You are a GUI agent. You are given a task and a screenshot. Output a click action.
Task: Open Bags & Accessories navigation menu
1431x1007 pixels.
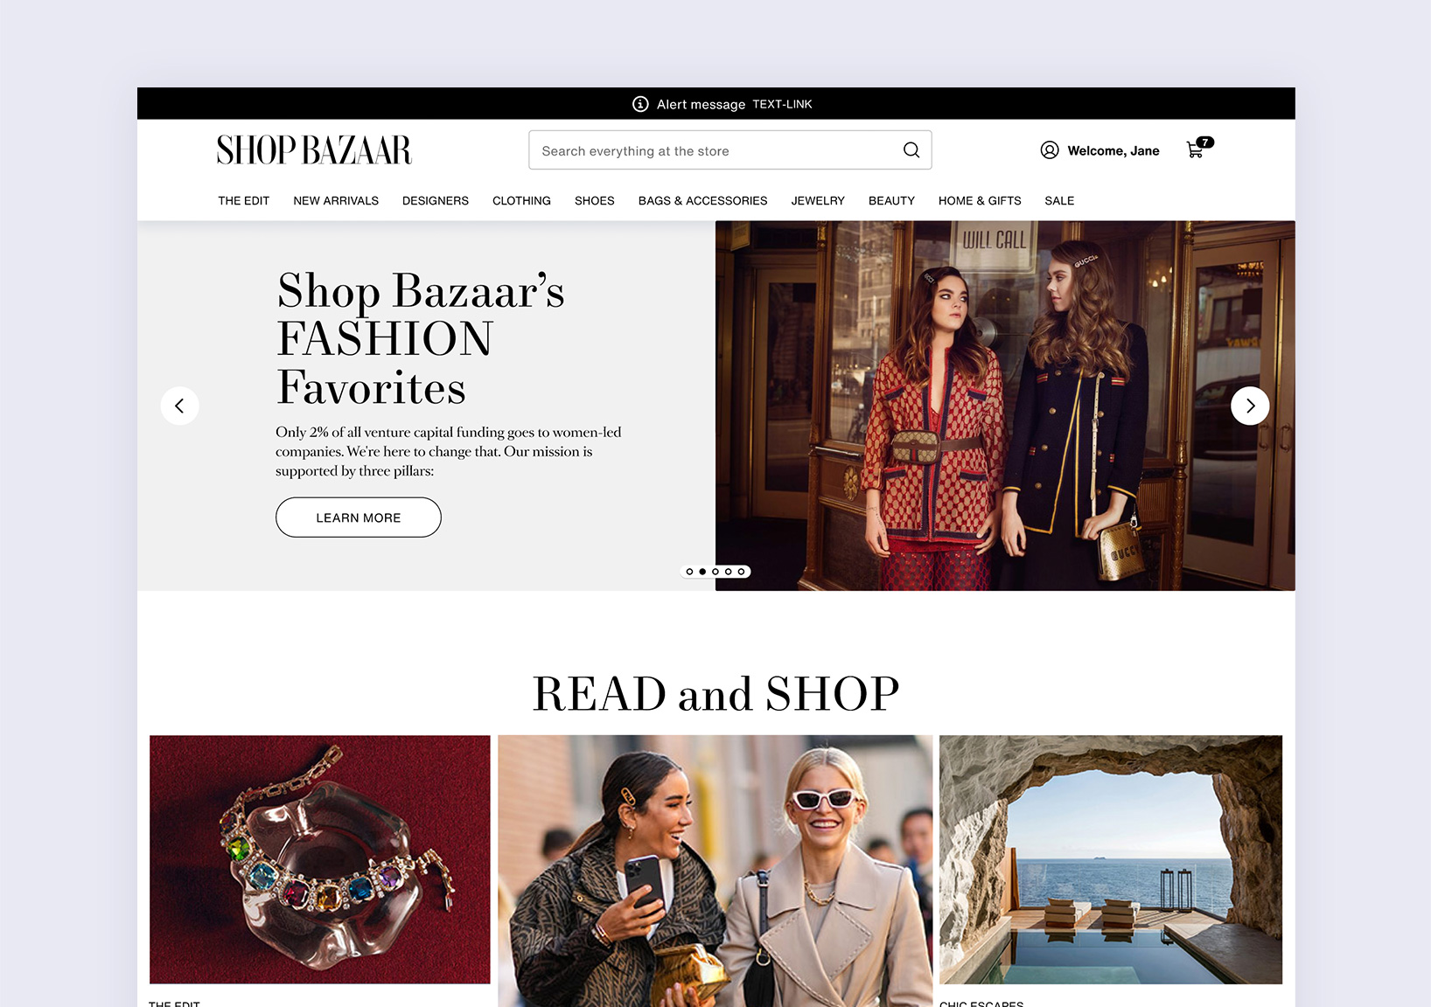(702, 201)
